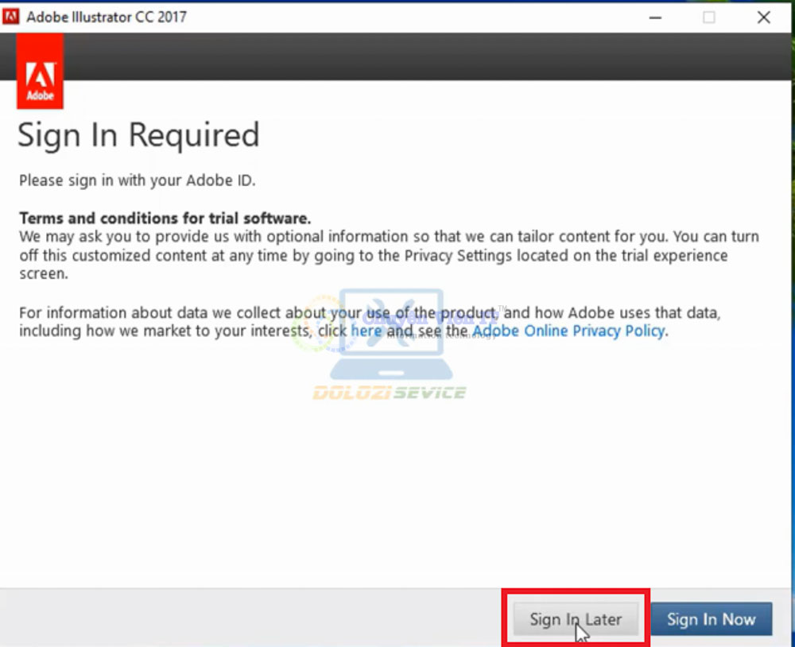Minimize the Adobe Illustrator CC 2017 window
Viewport: 795px width, 647px height.
[653, 17]
